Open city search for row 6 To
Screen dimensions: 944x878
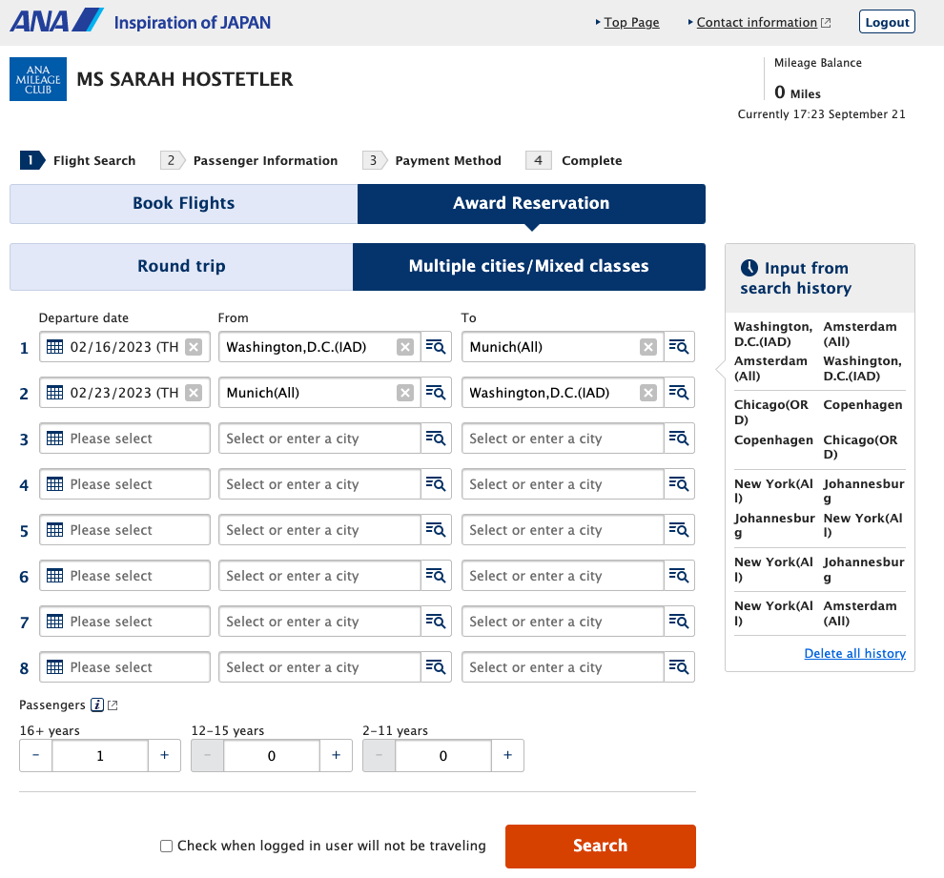point(679,575)
